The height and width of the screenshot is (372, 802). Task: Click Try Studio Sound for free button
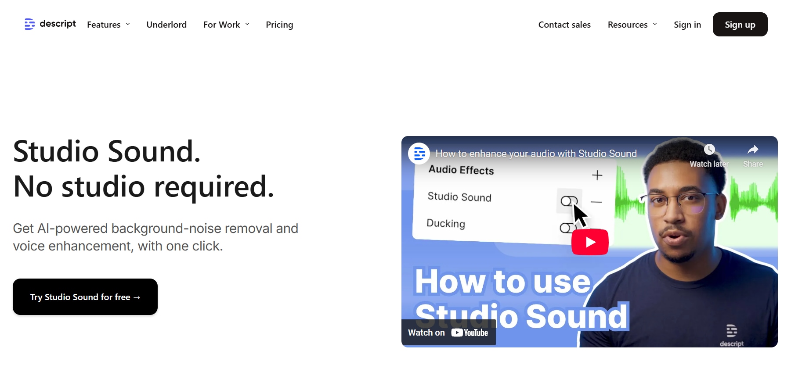pos(85,297)
